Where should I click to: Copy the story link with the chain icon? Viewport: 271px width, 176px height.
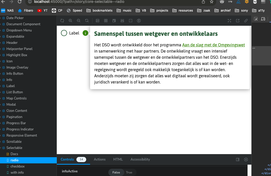(x=246, y=21)
